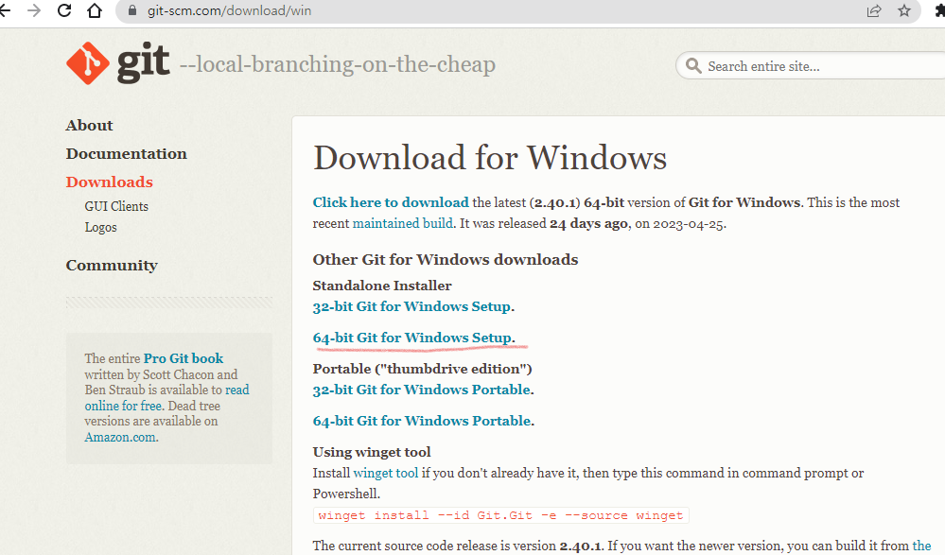Bookmark this page with the star icon
Image resolution: width=945 pixels, height=555 pixels.
tap(904, 10)
